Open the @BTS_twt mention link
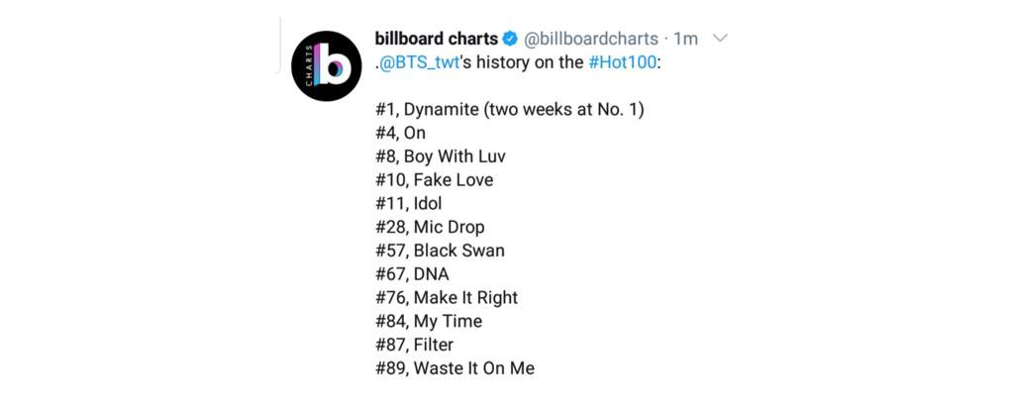1014x407 pixels. point(419,64)
